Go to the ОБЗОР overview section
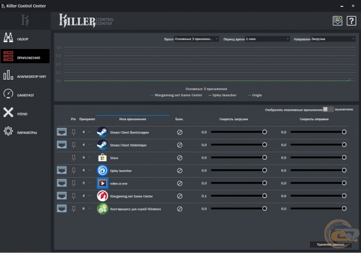 coord(25,38)
